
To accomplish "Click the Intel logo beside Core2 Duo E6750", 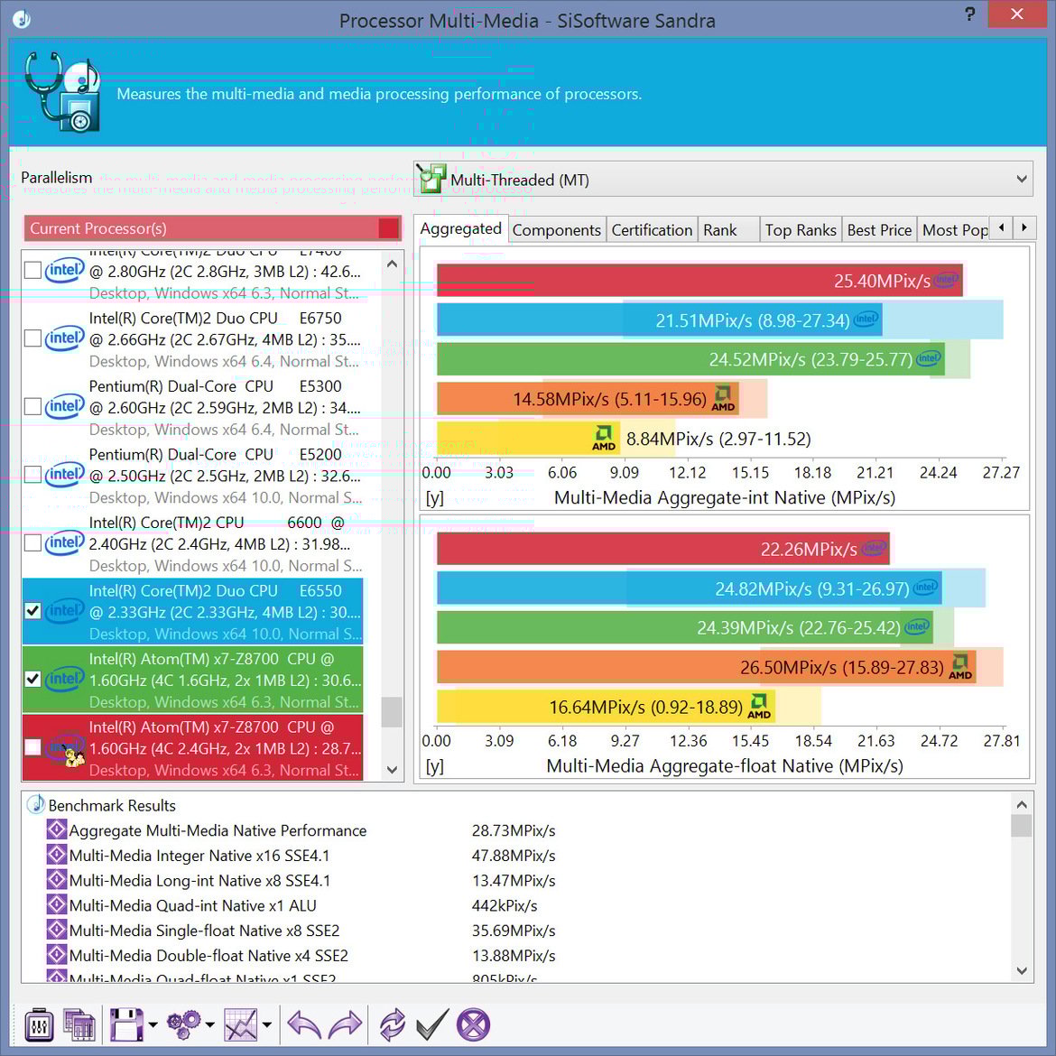I will point(65,338).
